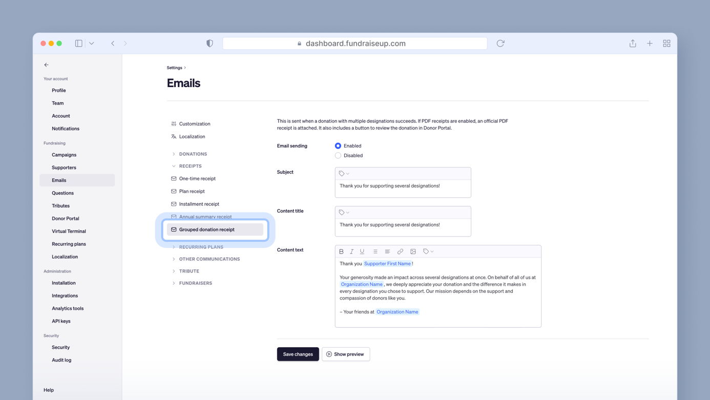Show preview of the email
This screenshot has width=710, height=400.
[346, 354]
